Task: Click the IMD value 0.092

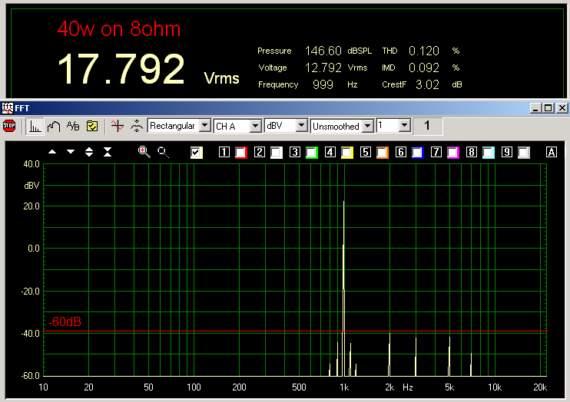Action: (x=424, y=68)
